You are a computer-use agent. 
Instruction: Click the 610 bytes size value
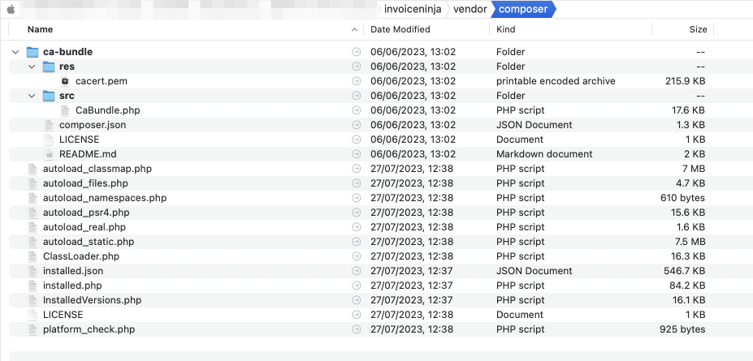(682, 198)
